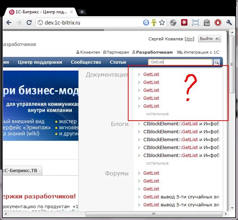Viewport: 238px width, 220px height.
Task: Click the yellow ankh icon in address bar
Action: coord(154,23)
